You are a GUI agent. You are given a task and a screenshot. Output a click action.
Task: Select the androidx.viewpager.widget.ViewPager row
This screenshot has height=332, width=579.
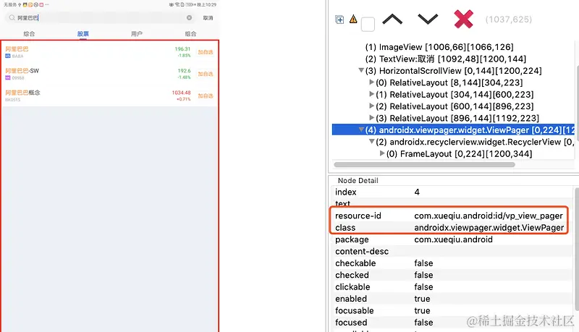click(x=453, y=130)
